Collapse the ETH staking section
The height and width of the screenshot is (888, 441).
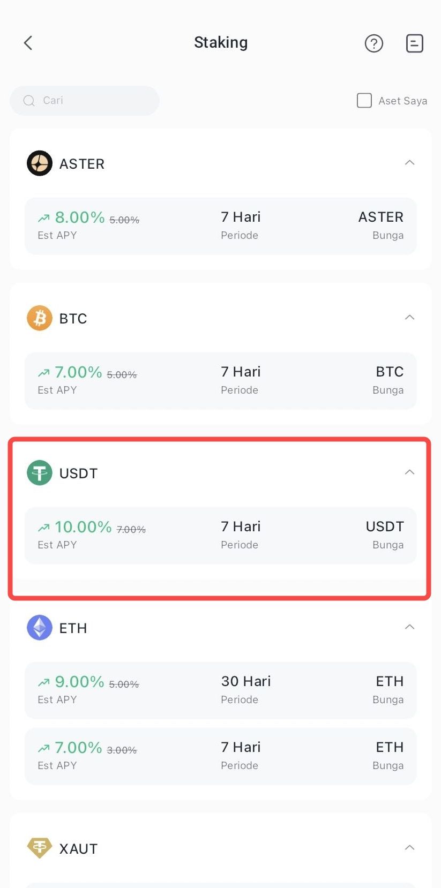tap(409, 627)
